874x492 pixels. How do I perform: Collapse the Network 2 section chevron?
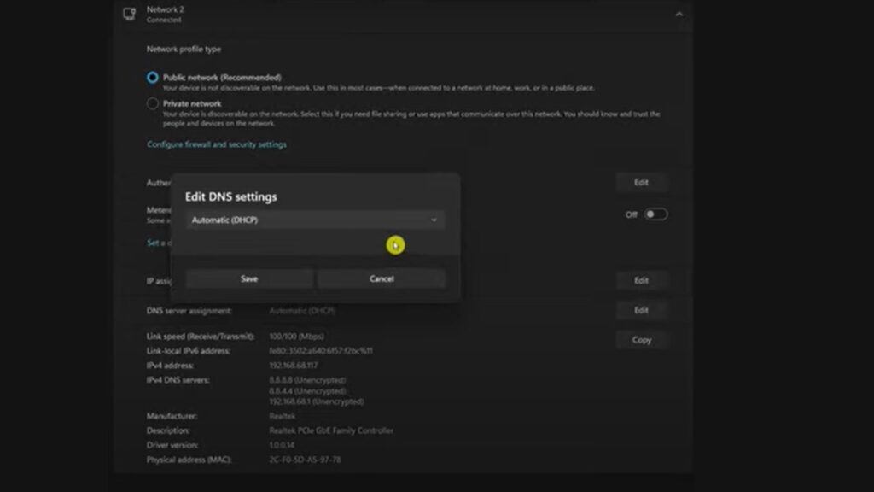679,14
